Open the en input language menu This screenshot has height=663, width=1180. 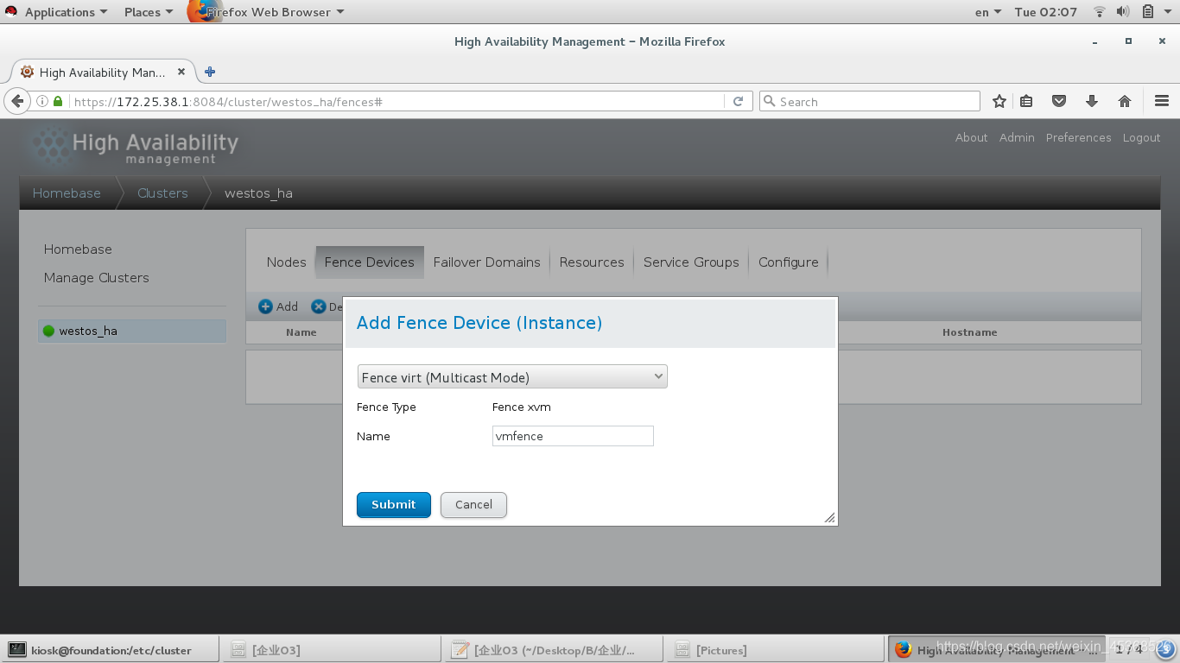click(x=987, y=12)
